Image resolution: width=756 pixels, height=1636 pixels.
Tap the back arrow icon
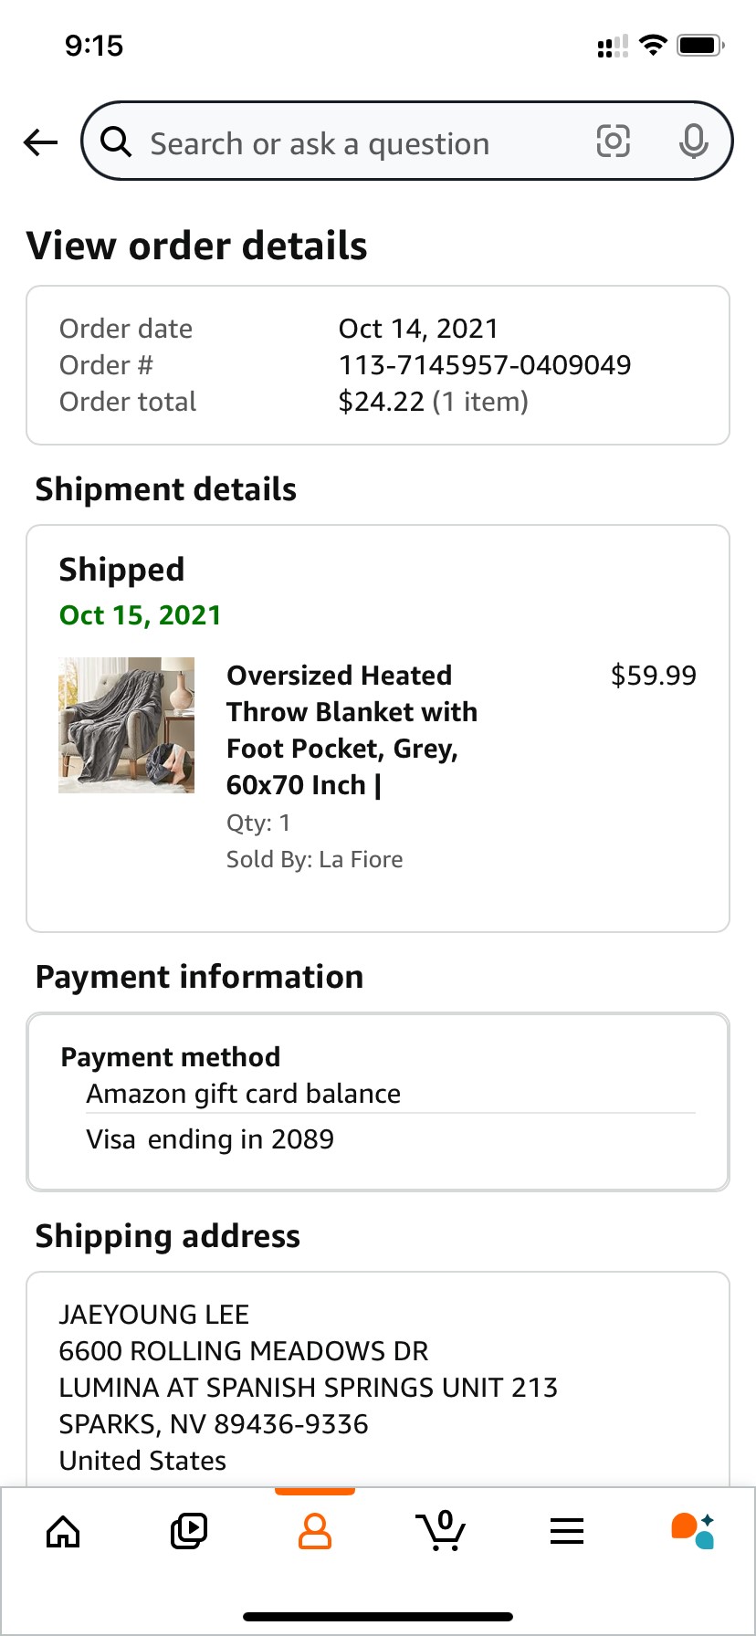click(41, 142)
